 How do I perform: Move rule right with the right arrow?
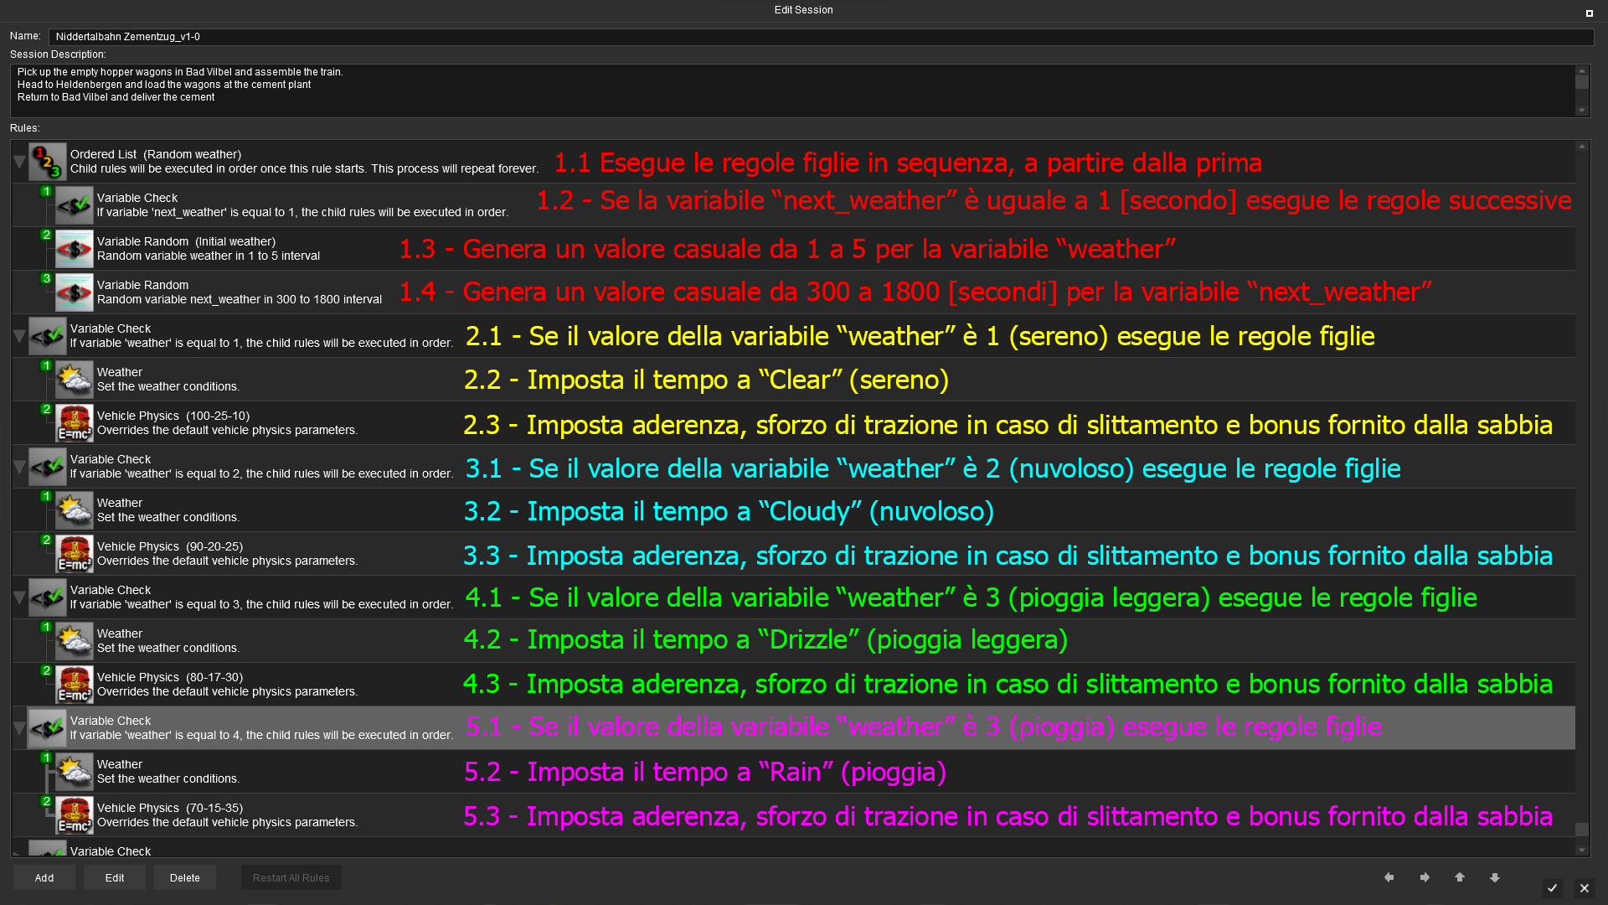tap(1425, 877)
